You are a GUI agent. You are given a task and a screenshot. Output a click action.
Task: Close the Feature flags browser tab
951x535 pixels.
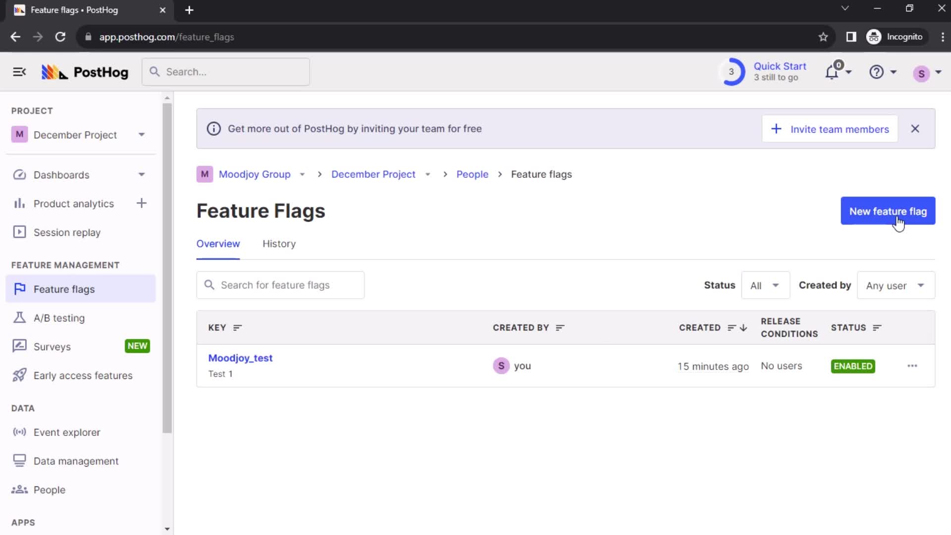[162, 10]
